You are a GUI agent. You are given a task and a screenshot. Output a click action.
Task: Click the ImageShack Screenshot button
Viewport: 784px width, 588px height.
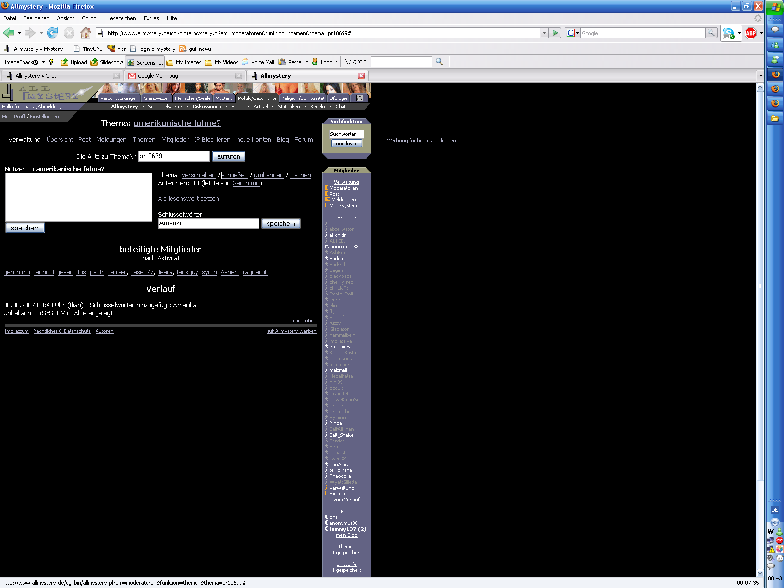coord(146,62)
